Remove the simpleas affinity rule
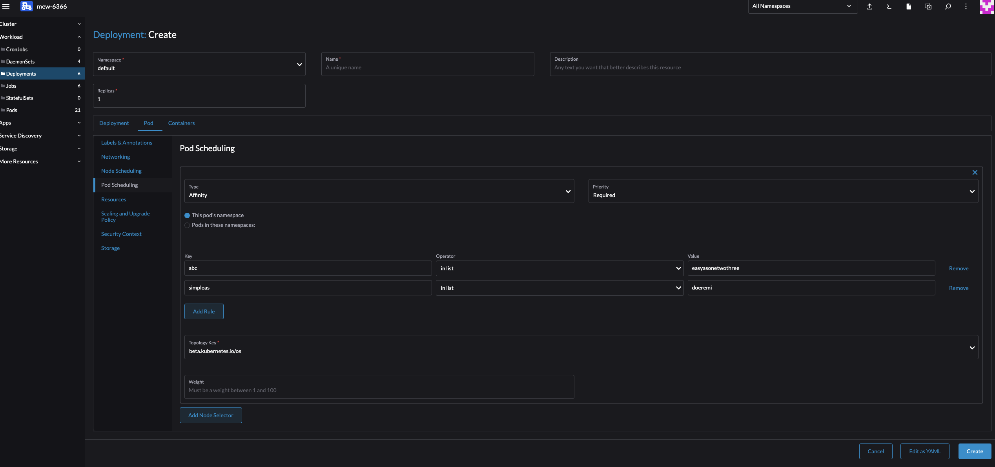The width and height of the screenshot is (995, 467). coord(959,288)
